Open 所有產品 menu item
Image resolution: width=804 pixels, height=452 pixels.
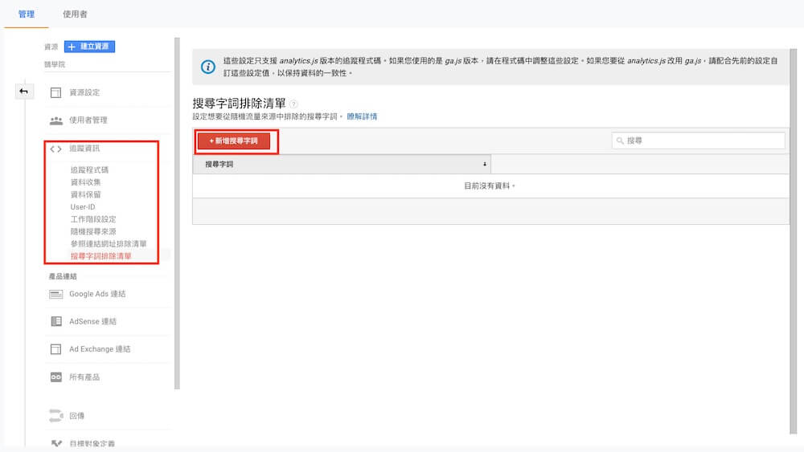coord(84,377)
